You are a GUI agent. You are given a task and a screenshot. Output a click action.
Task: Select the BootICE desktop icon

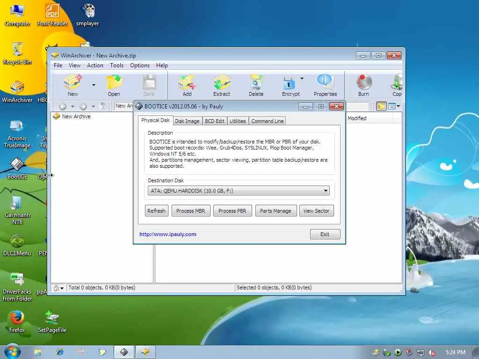point(17,168)
